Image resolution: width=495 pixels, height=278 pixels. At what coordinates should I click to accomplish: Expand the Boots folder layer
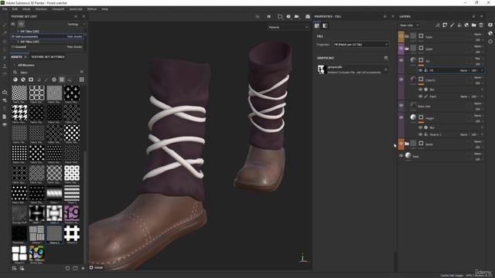tap(407, 144)
